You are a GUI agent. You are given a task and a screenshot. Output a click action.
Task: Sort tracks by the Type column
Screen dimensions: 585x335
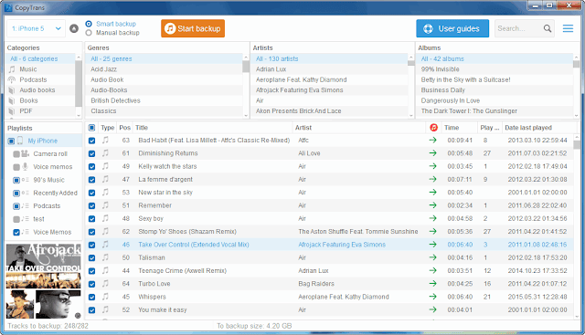pyautogui.click(x=108, y=128)
